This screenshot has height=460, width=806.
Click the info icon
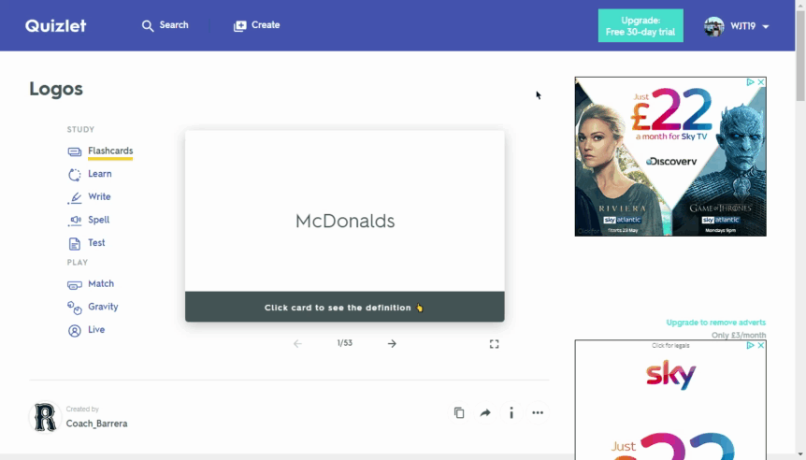511,412
